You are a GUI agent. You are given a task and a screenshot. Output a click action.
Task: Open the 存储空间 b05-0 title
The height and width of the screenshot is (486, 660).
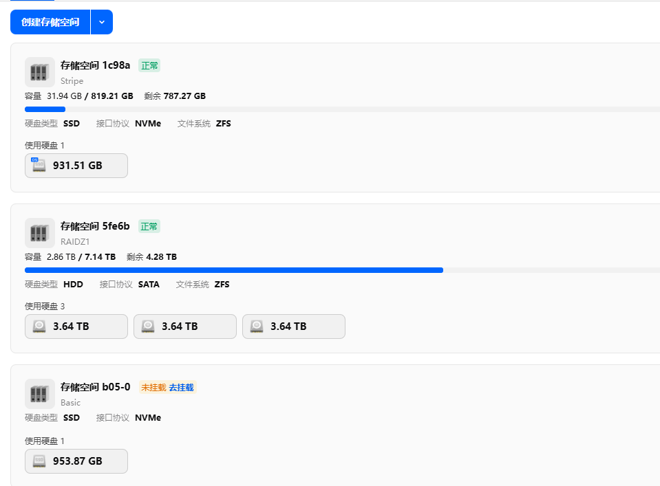coord(95,387)
